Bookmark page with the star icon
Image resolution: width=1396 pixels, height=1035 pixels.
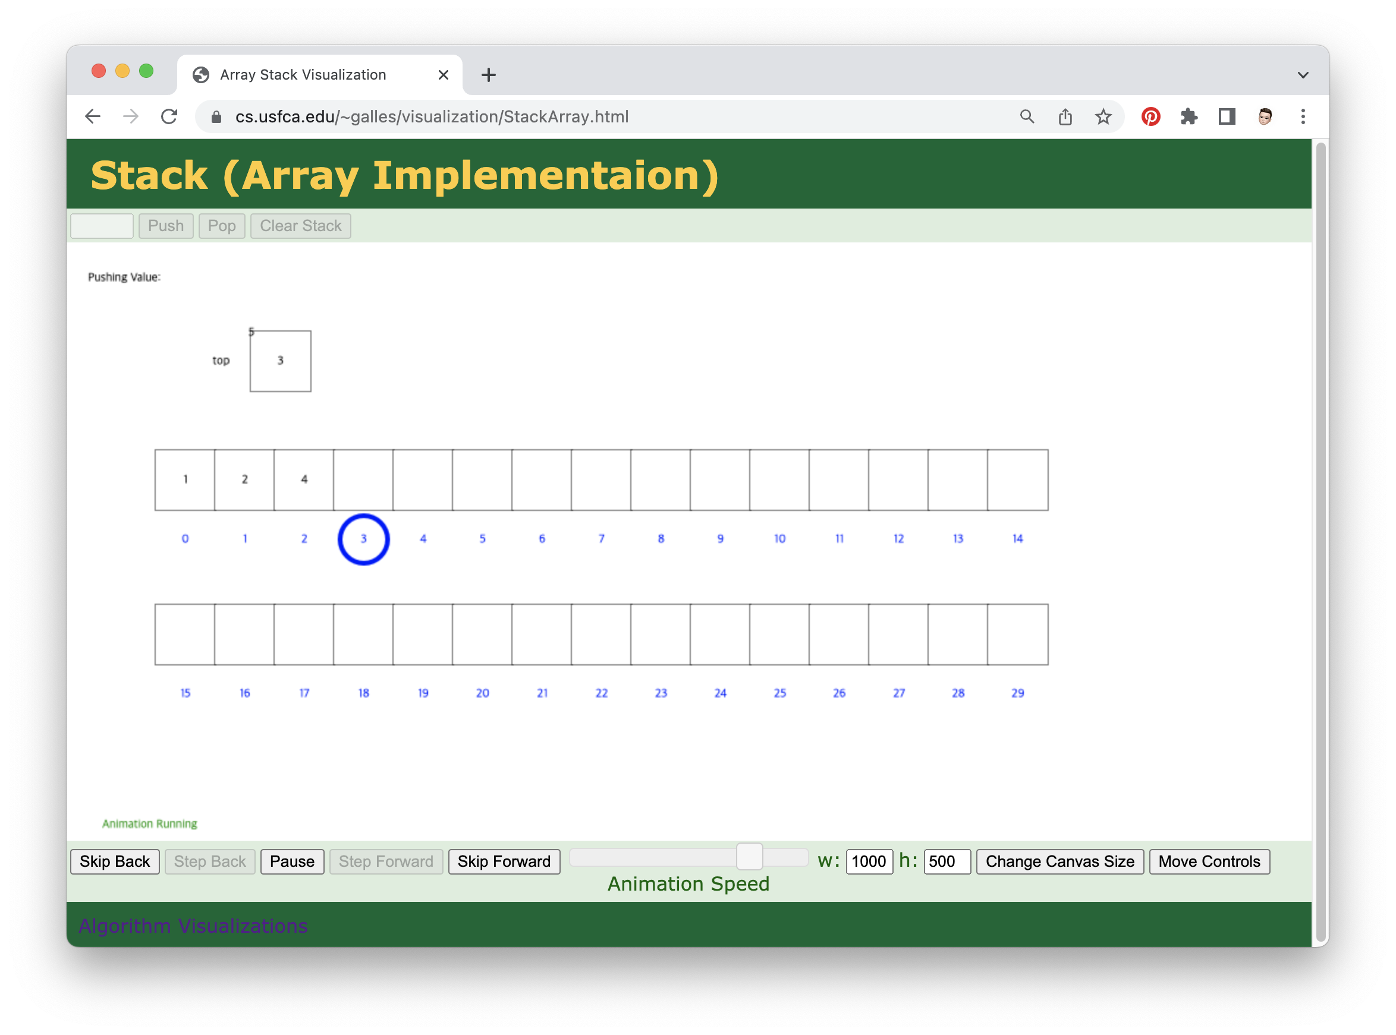(x=1103, y=116)
